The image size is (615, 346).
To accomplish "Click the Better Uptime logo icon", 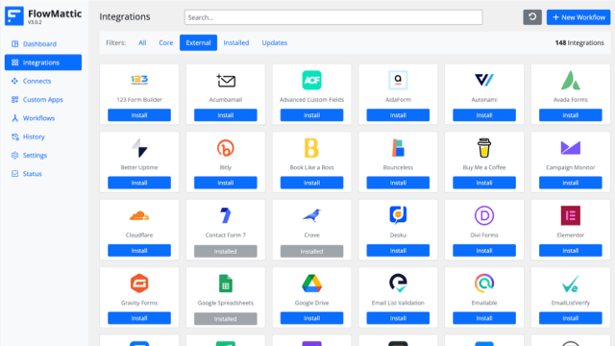I will (x=139, y=148).
